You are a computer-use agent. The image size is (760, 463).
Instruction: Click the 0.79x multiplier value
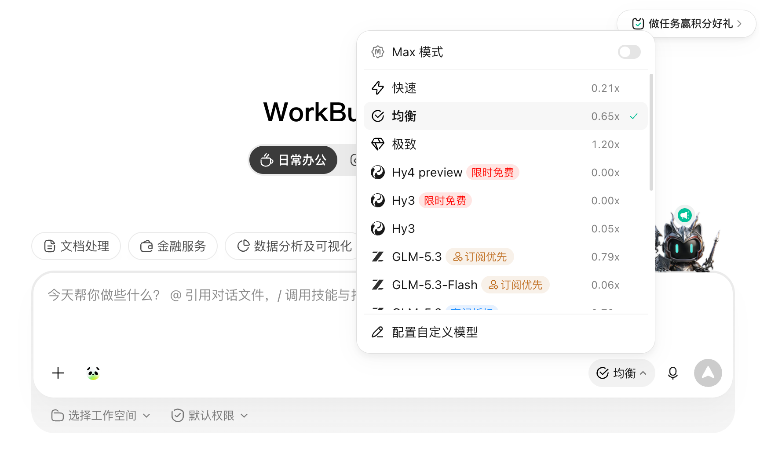[x=605, y=257]
